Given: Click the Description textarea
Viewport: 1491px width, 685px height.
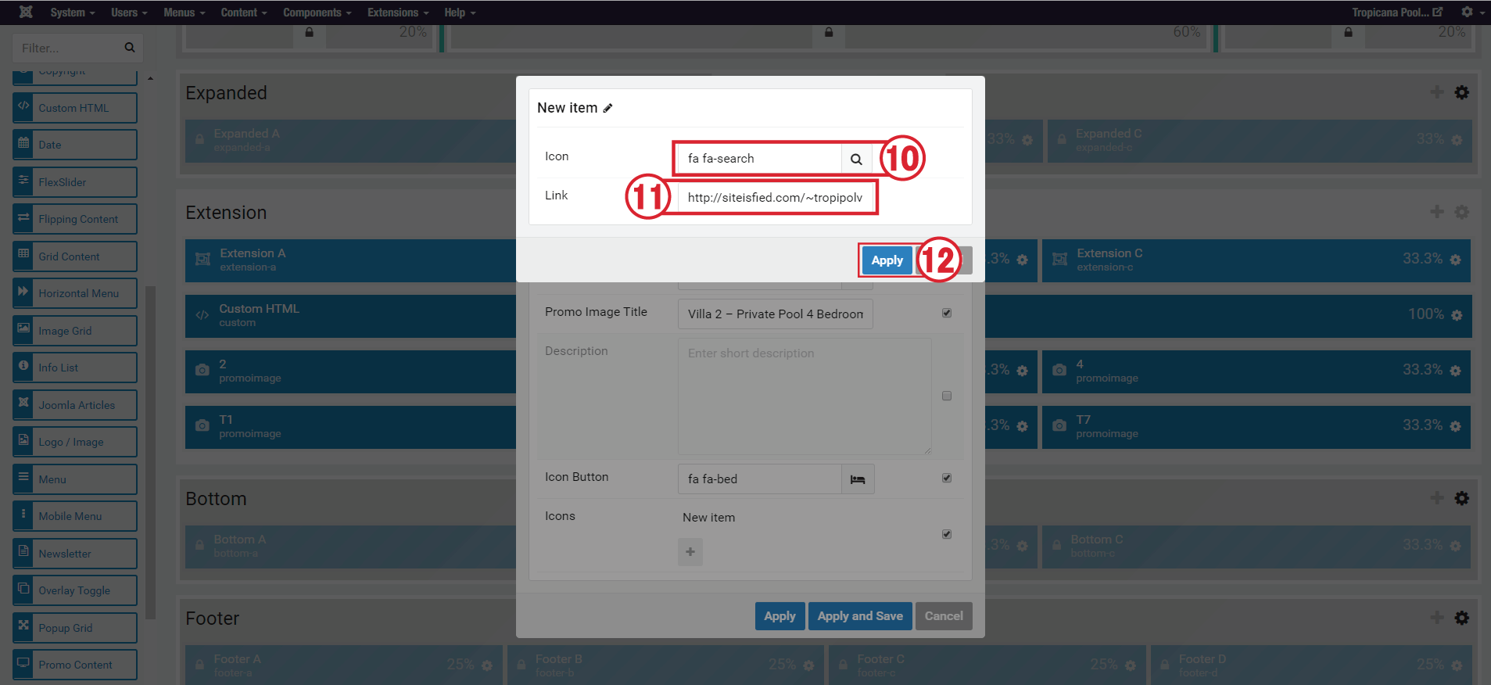Looking at the screenshot, I should [805, 396].
